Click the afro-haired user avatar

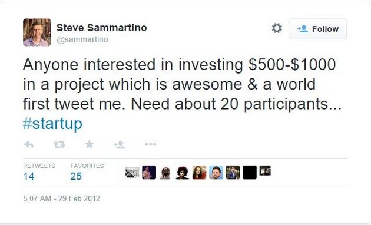coord(182,173)
